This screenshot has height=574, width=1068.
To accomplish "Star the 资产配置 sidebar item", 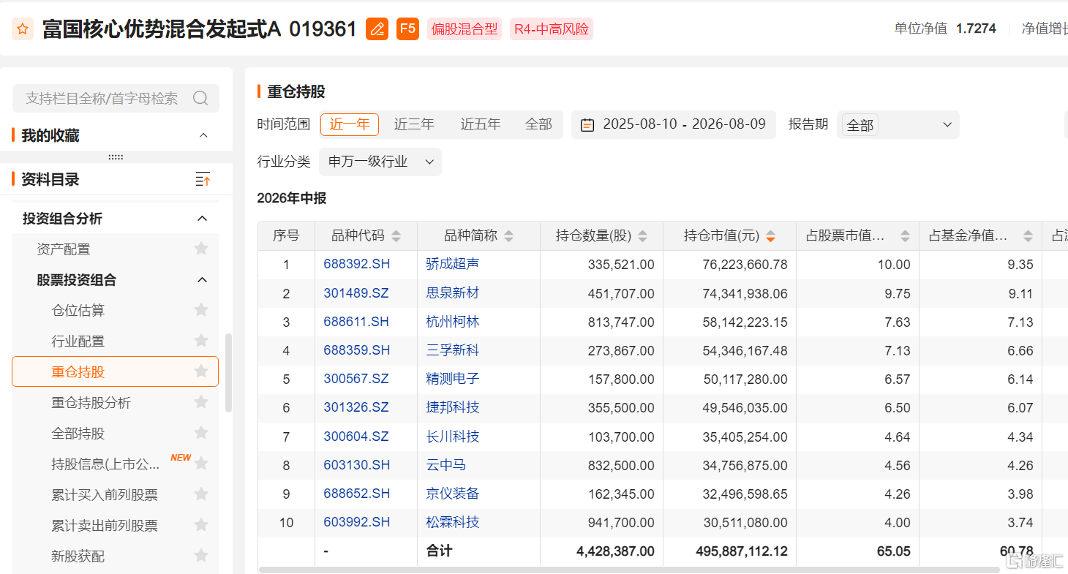I will 201,249.
